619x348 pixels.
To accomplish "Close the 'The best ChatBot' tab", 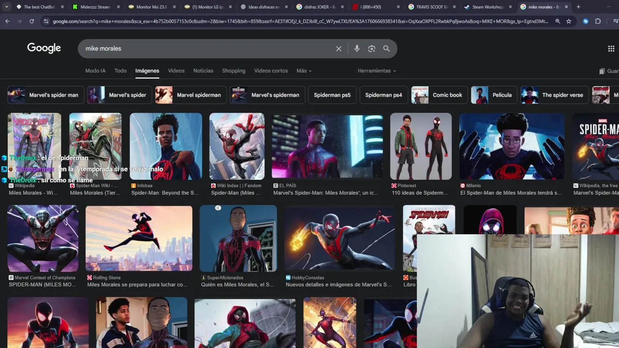I will click(62, 7).
